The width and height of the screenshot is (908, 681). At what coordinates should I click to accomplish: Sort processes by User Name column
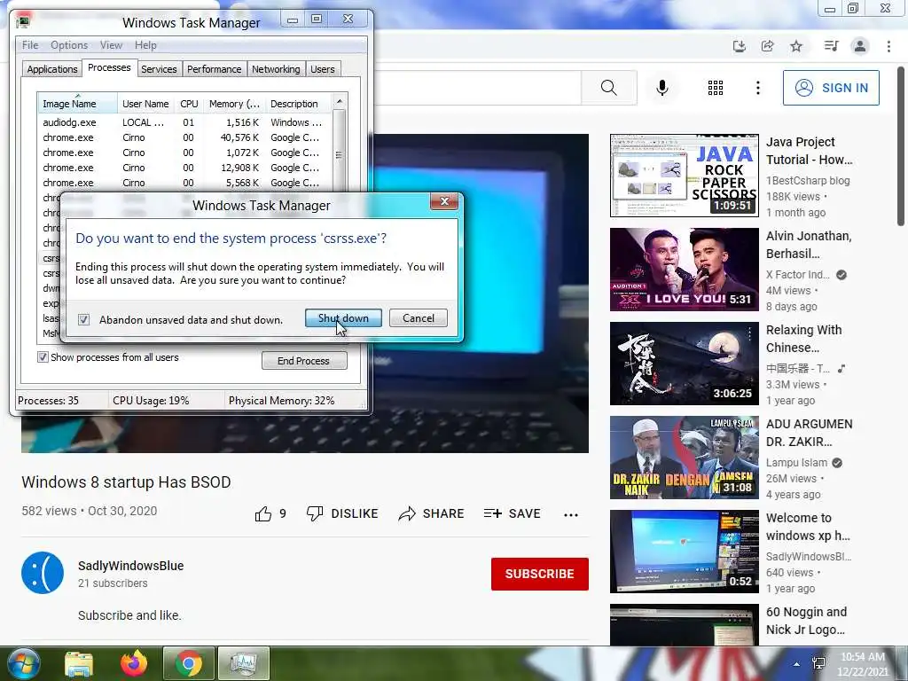[x=145, y=104]
